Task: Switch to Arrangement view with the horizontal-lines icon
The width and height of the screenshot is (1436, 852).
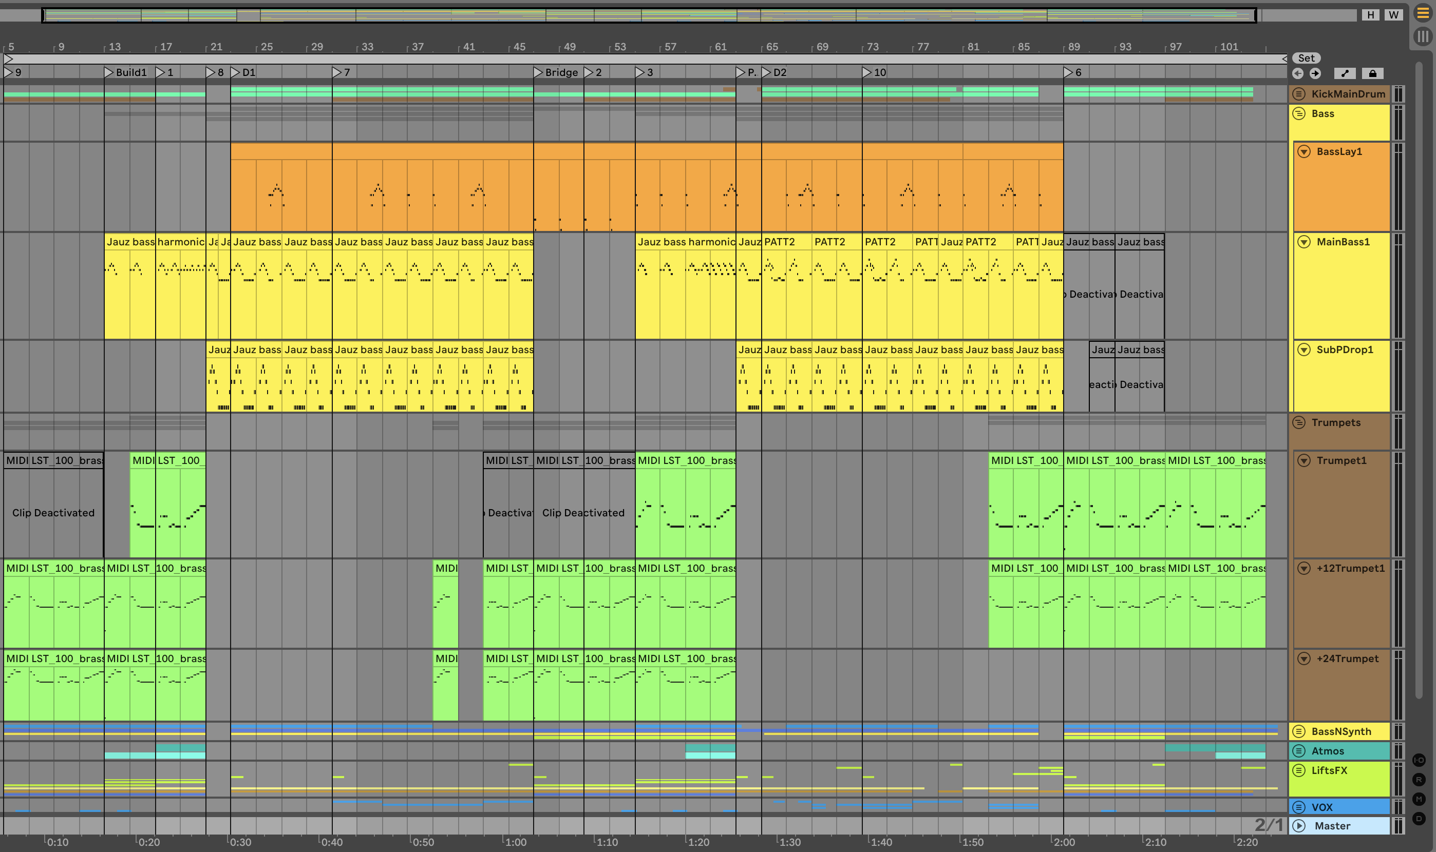Action: pos(1422,13)
